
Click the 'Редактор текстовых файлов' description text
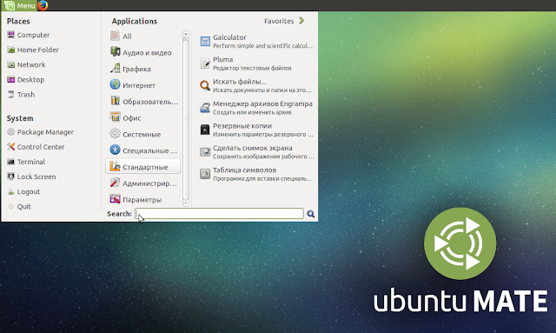(252, 68)
